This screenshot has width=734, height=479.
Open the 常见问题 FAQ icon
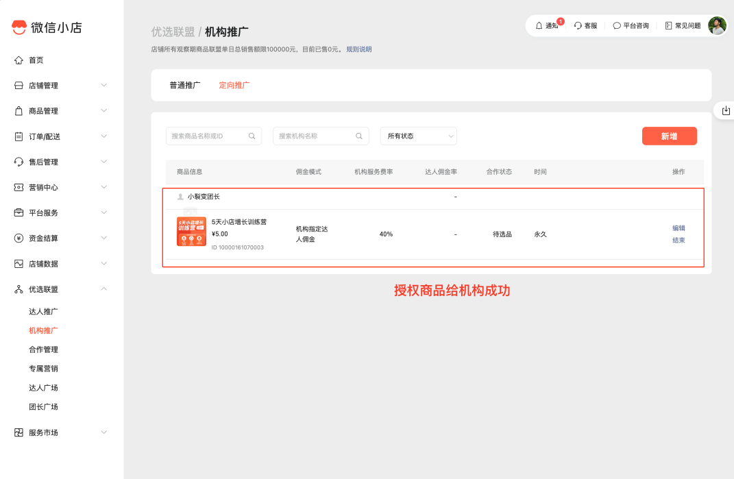pyautogui.click(x=668, y=25)
